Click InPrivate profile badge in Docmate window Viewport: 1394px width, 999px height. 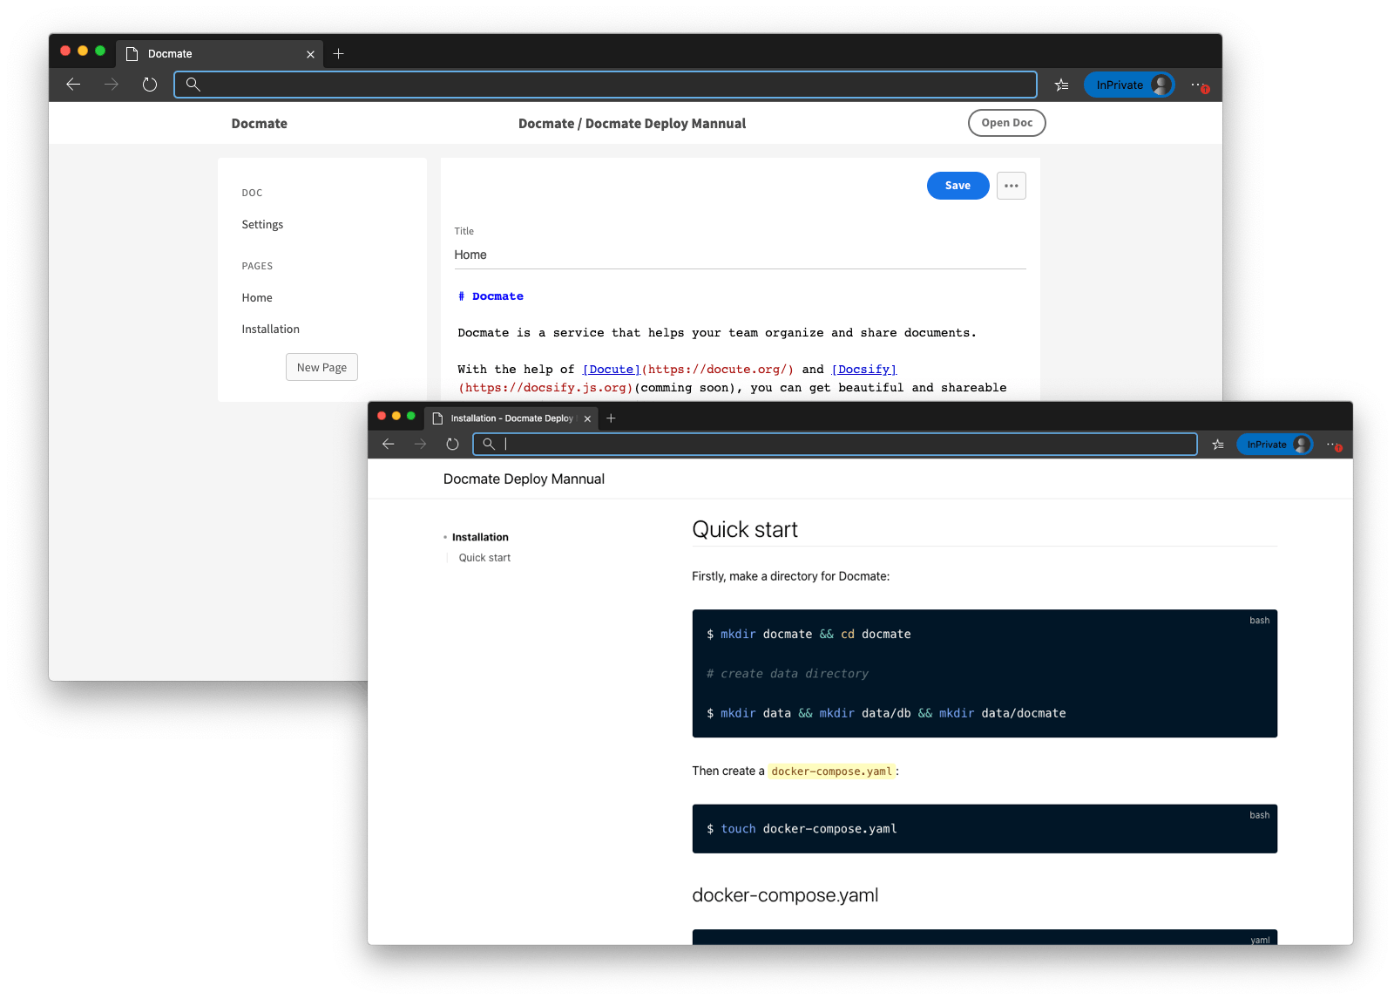point(1128,85)
